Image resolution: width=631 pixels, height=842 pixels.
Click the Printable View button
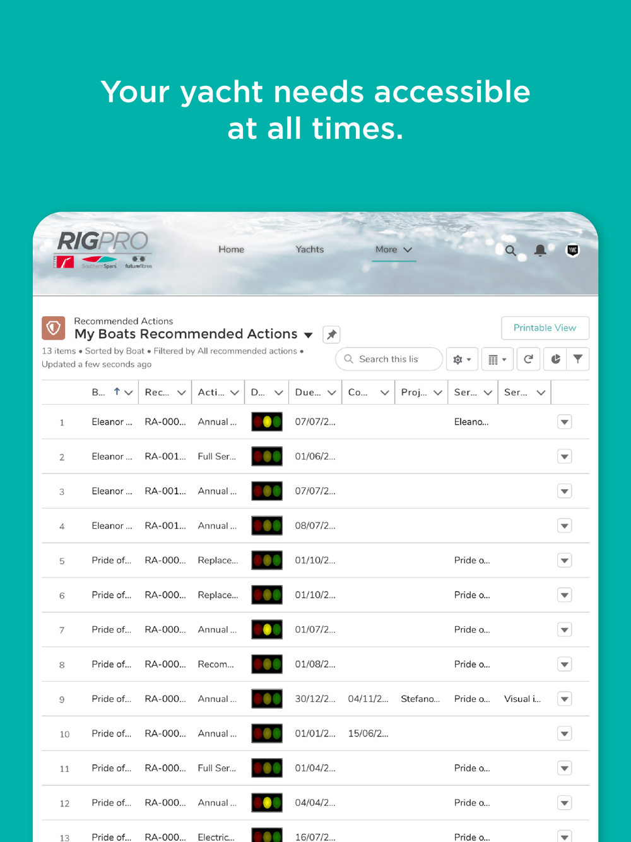coord(545,328)
